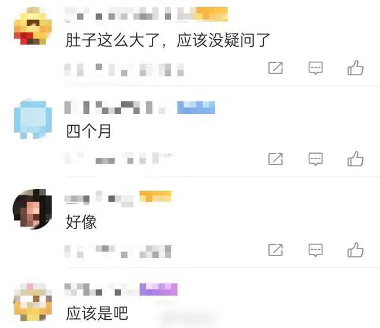The image size is (380, 328).
Task: Open the yellow avatar of first commenter
Action: (x=33, y=26)
